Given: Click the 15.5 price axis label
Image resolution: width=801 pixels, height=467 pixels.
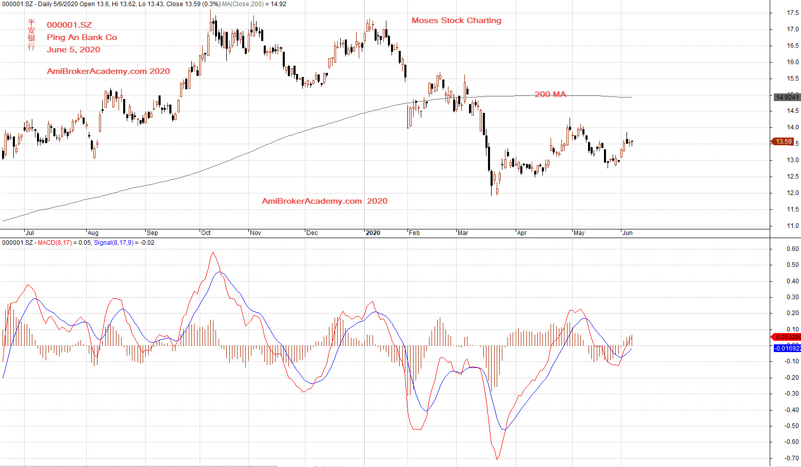Looking at the screenshot, I should point(793,79).
